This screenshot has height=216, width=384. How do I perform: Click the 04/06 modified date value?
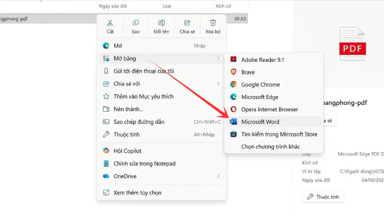(373, 180)
